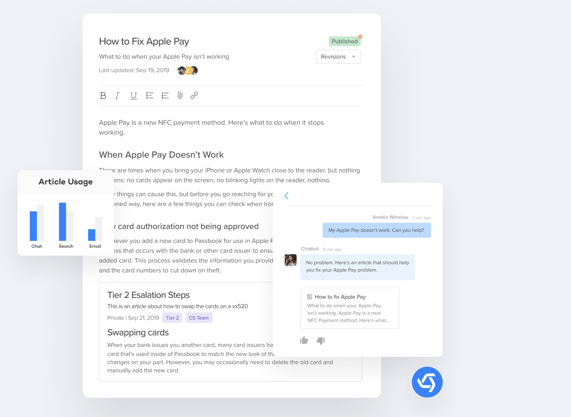
Task: Go back using the chat panel chevron
Action: (x=287, y=196)
